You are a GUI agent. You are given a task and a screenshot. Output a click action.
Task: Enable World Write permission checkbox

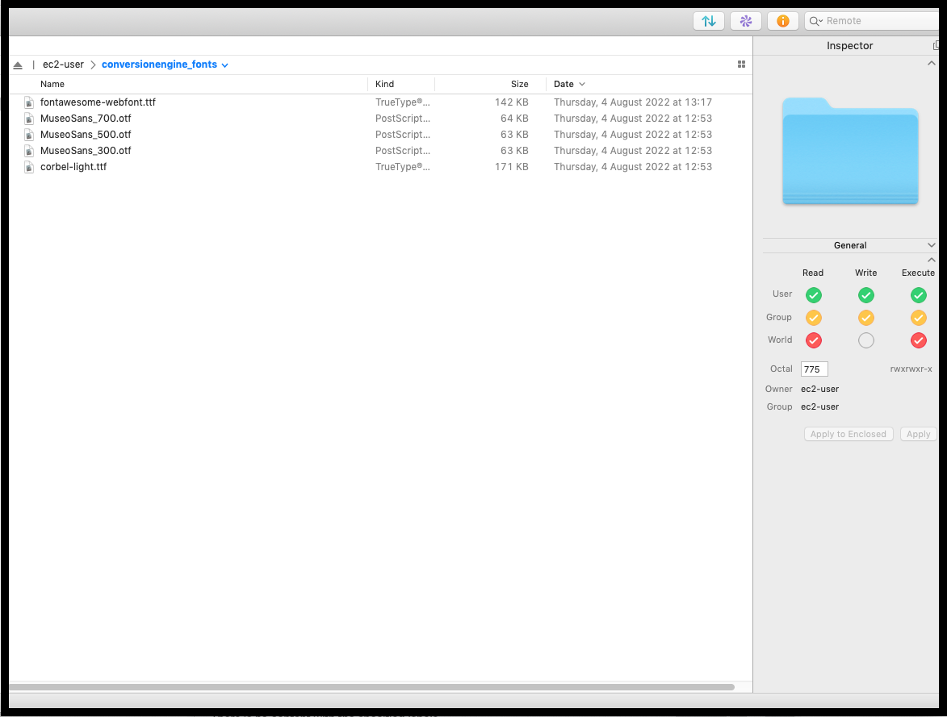(x=865, y=340)
